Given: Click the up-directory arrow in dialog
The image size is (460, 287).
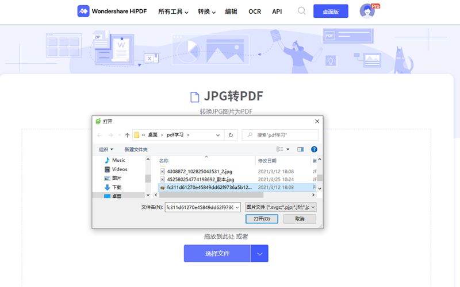Looking at the screenshot, I should pyautogui.click(x=127, y=135).
